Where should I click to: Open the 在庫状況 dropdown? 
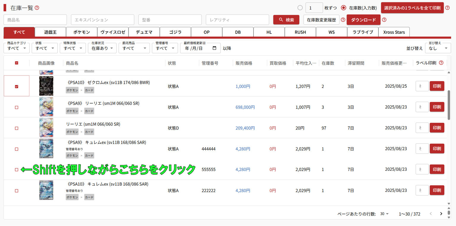pos(102,48)
